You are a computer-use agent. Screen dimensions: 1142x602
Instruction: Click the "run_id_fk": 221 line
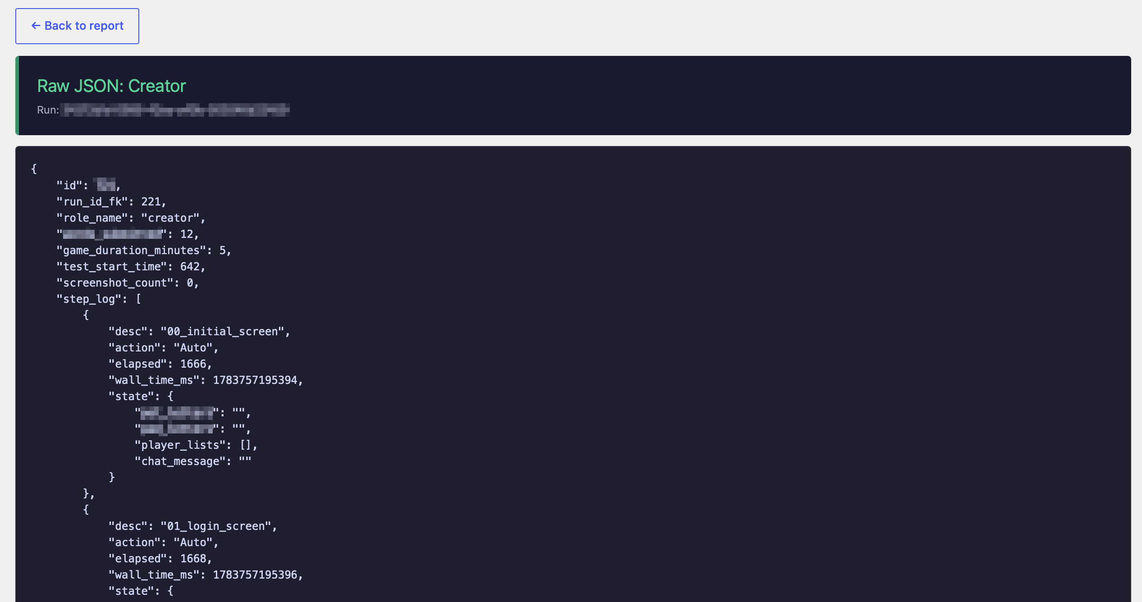(x=111, y=201)
